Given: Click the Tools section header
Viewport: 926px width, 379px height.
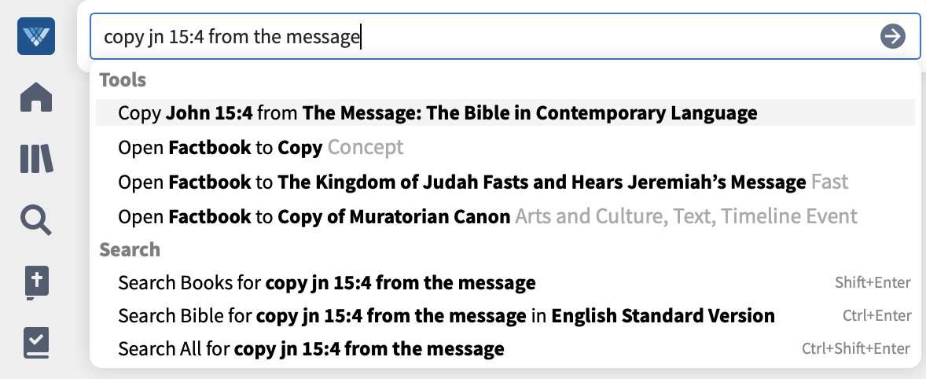Looking at the screenshot, I should (123, 79).
